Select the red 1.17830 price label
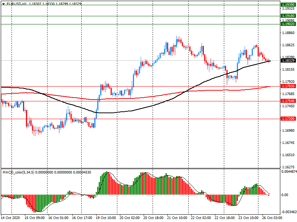 click(288, 86)
